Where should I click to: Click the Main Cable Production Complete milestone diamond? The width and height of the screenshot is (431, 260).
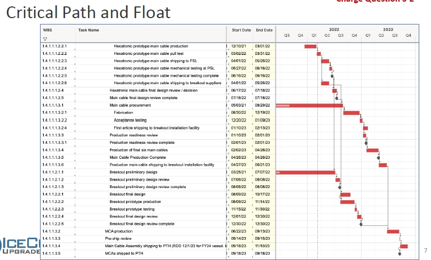click(x=378, y=158)
